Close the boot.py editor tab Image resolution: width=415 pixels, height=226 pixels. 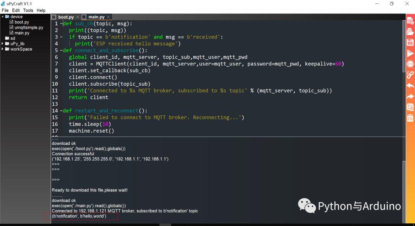[78, 17]
